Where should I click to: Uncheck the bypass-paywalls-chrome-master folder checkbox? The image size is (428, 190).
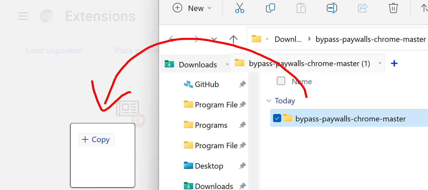point(277,118)
